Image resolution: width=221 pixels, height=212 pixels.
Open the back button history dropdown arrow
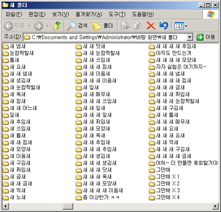click(29, 26)
